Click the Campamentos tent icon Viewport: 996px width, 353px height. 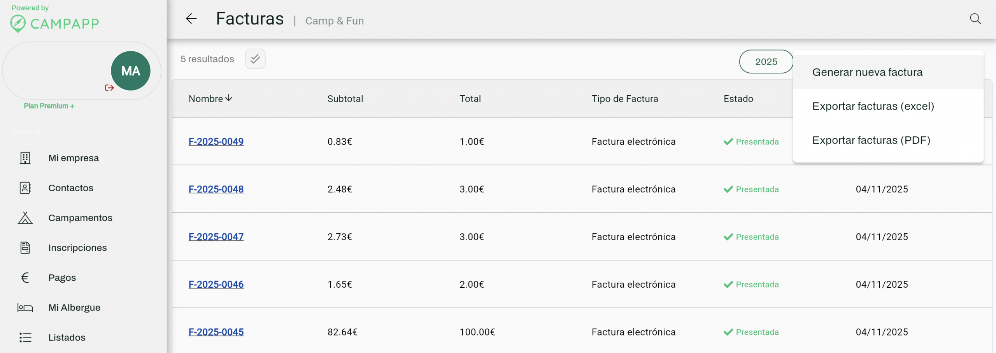(25, 218)
